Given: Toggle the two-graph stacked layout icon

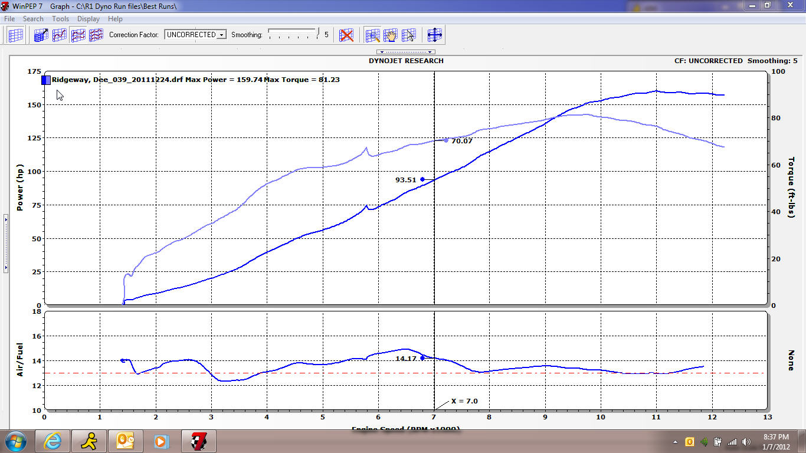Looking at the screenshot, I should point(78,35).
